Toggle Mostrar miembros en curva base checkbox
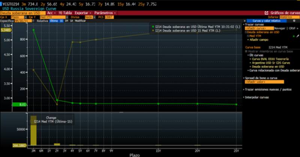 pos(246,51)
